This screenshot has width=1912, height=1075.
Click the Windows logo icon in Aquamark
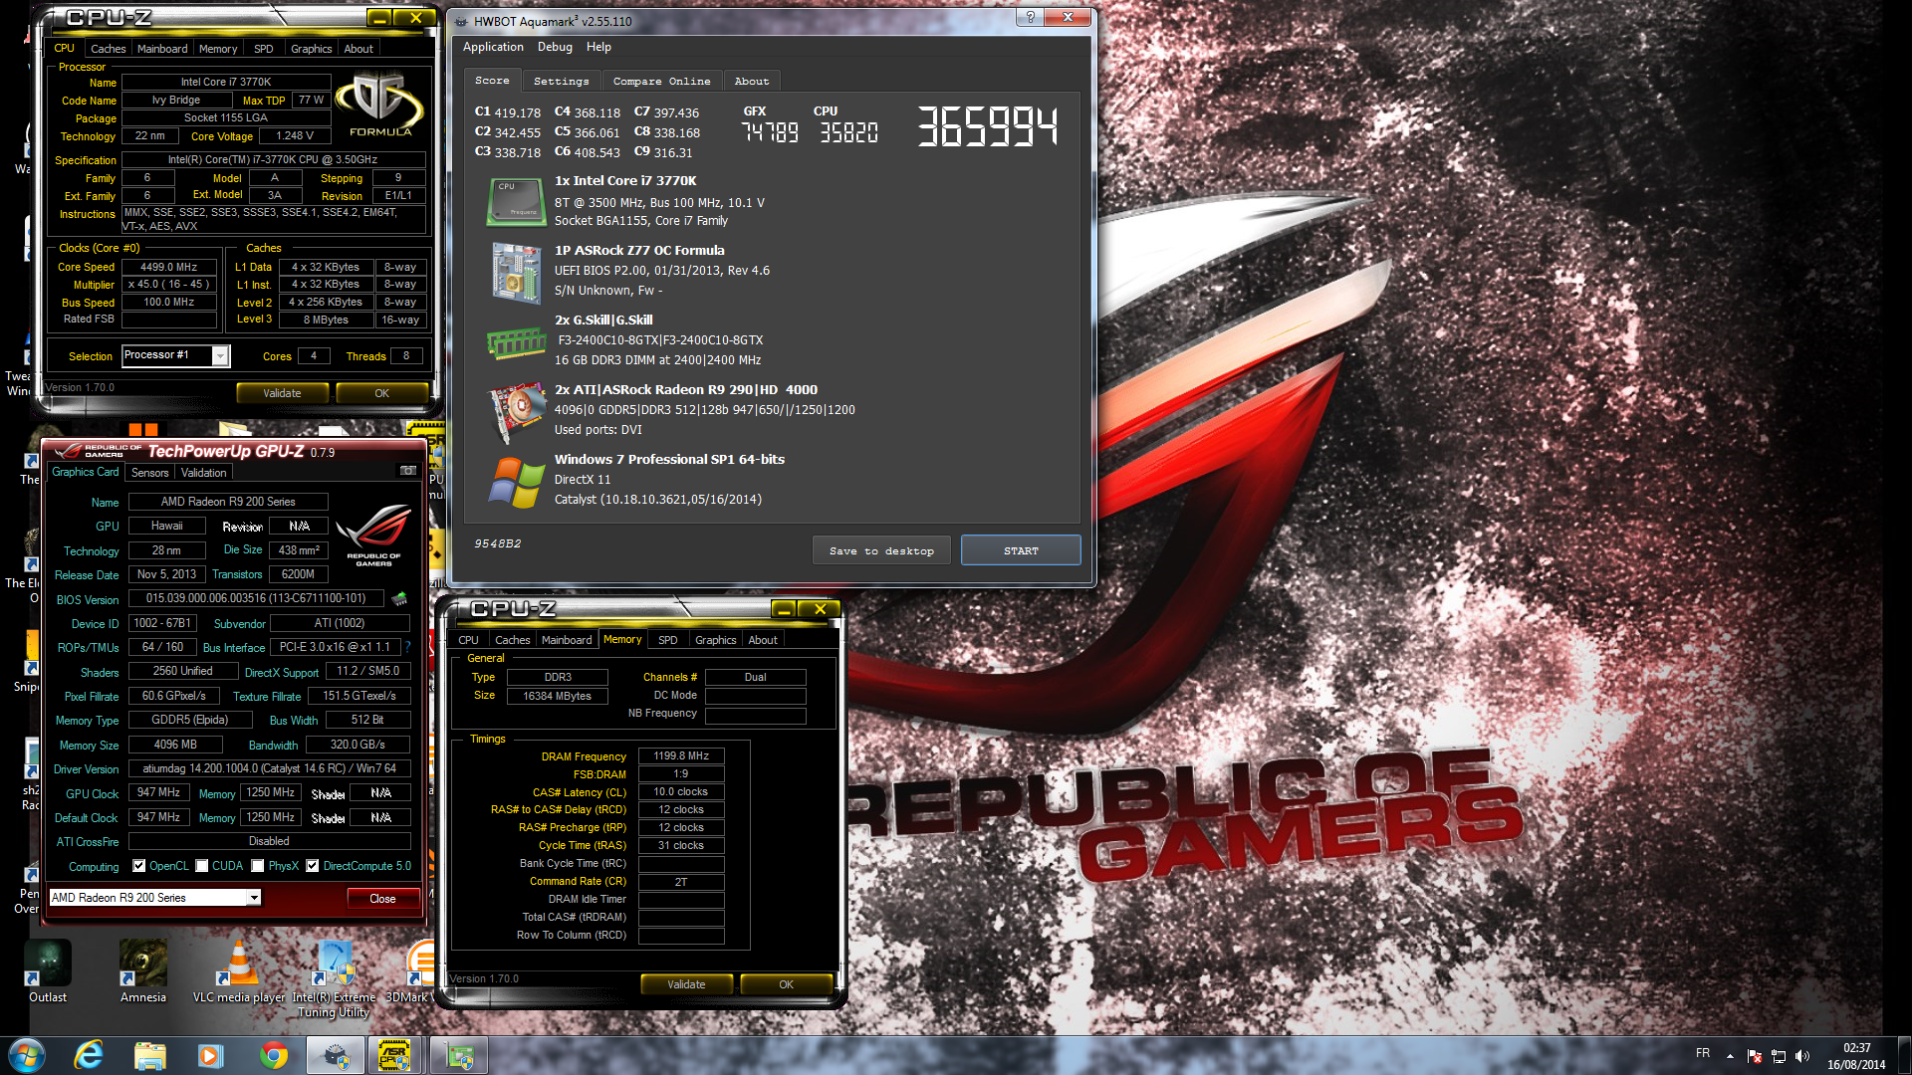coord(516,483)
